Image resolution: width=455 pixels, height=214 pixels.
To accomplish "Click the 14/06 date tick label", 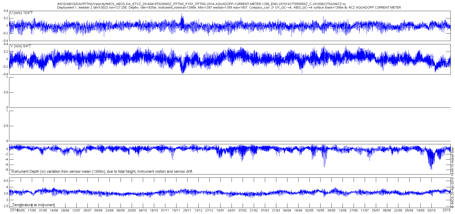I will click(x=54, y=210).
